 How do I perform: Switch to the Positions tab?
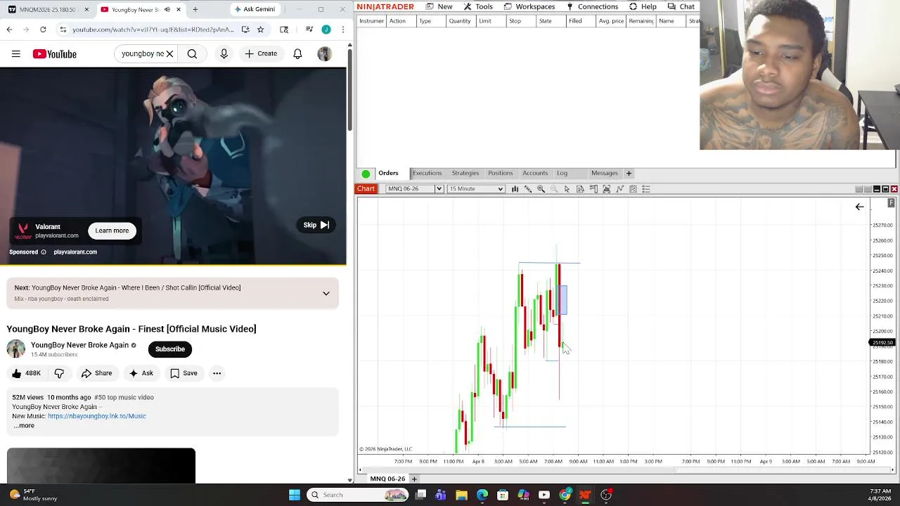pos(501,173)
